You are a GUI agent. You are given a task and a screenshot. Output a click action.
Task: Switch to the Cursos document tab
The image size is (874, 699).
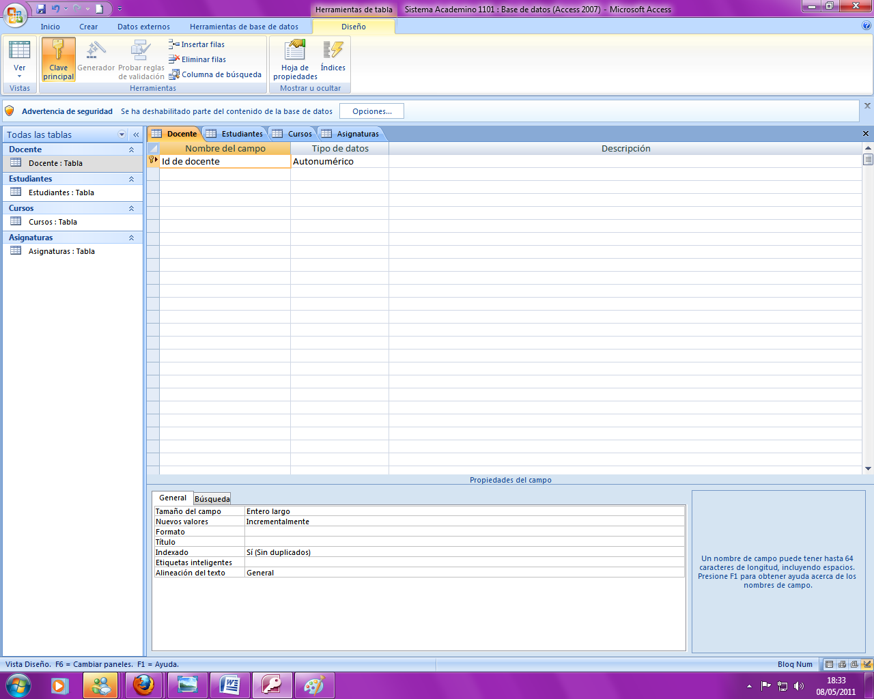coord(292,134)
